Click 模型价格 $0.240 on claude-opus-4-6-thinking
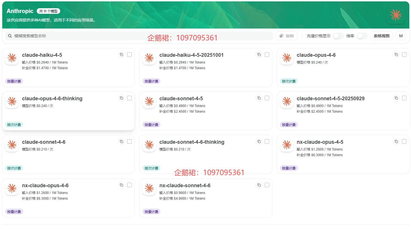 point(38,106)
